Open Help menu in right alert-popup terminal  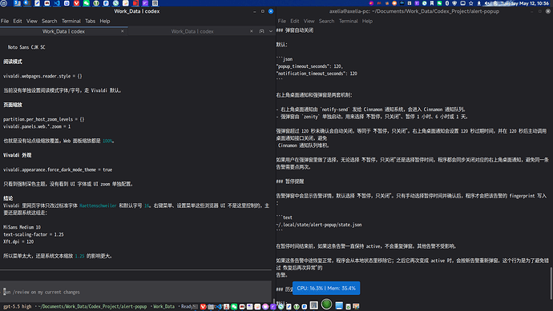click(x=367, y=21)
